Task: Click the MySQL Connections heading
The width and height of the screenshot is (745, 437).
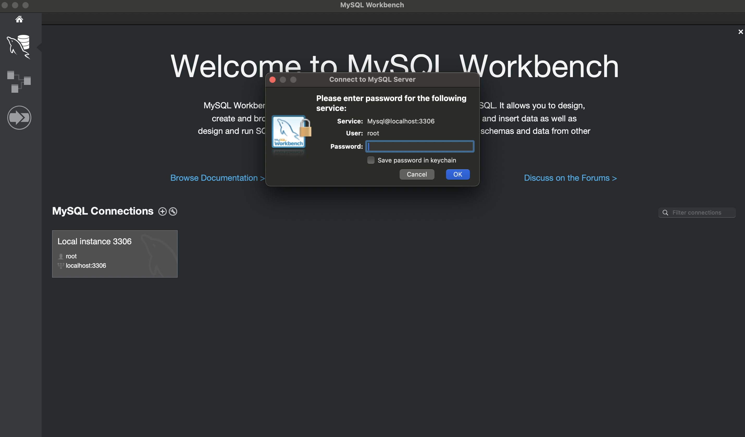Action: click(103, 211)
